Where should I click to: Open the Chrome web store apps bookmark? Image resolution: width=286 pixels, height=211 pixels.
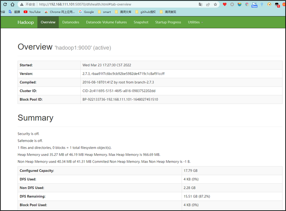point(60,12)
